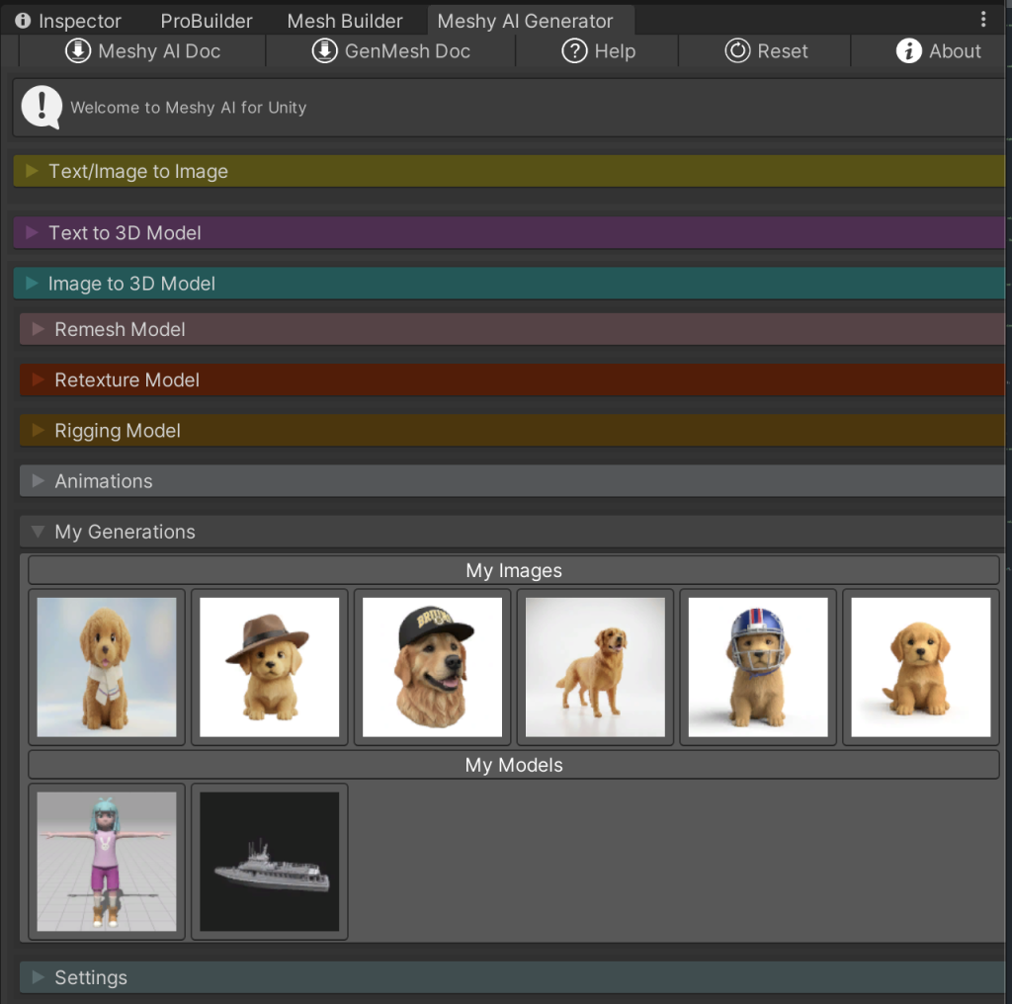Screen dimensions: 1012x1004
Task: Click the About info icon
Action: pyautogui.click(x=908, y=51)
